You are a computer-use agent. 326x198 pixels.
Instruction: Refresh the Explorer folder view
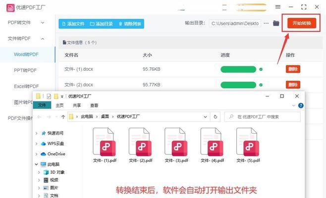(216, 117)
